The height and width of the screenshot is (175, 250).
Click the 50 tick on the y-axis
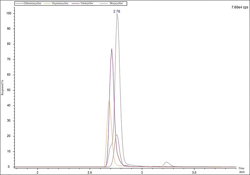coord(9,90)
